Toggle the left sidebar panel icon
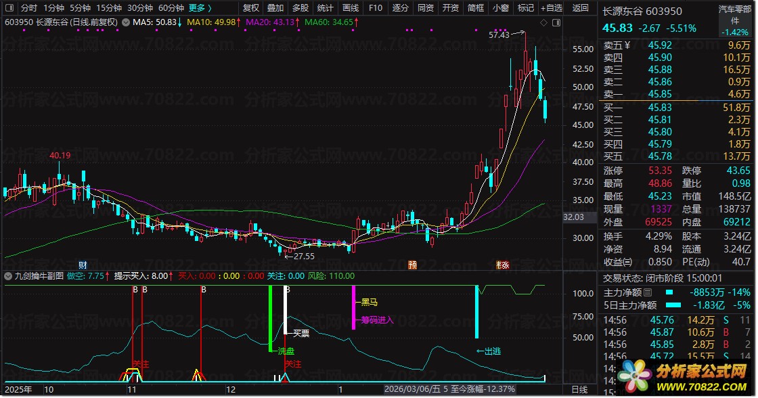 point(9,7)
